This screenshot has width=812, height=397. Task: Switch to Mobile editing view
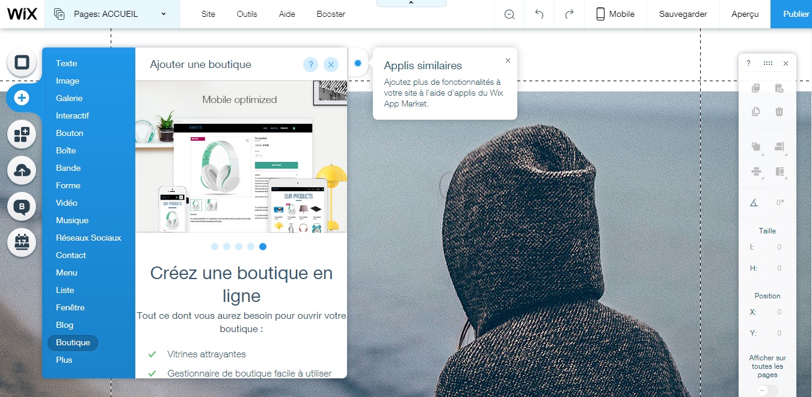click(615, 14)
